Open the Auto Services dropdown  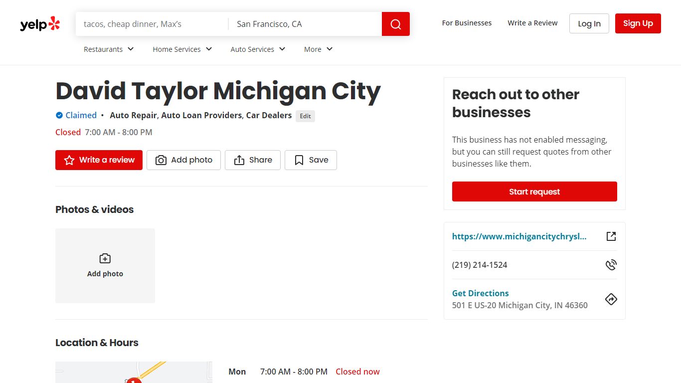(x=258, y=49)
